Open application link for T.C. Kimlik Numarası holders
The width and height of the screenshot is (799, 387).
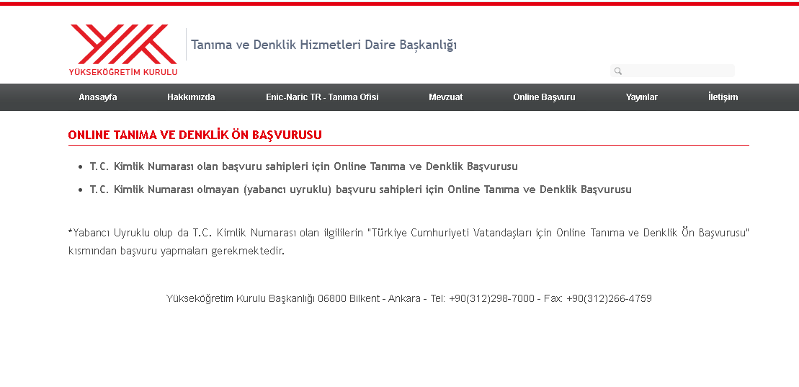click(x=303, y=166)
